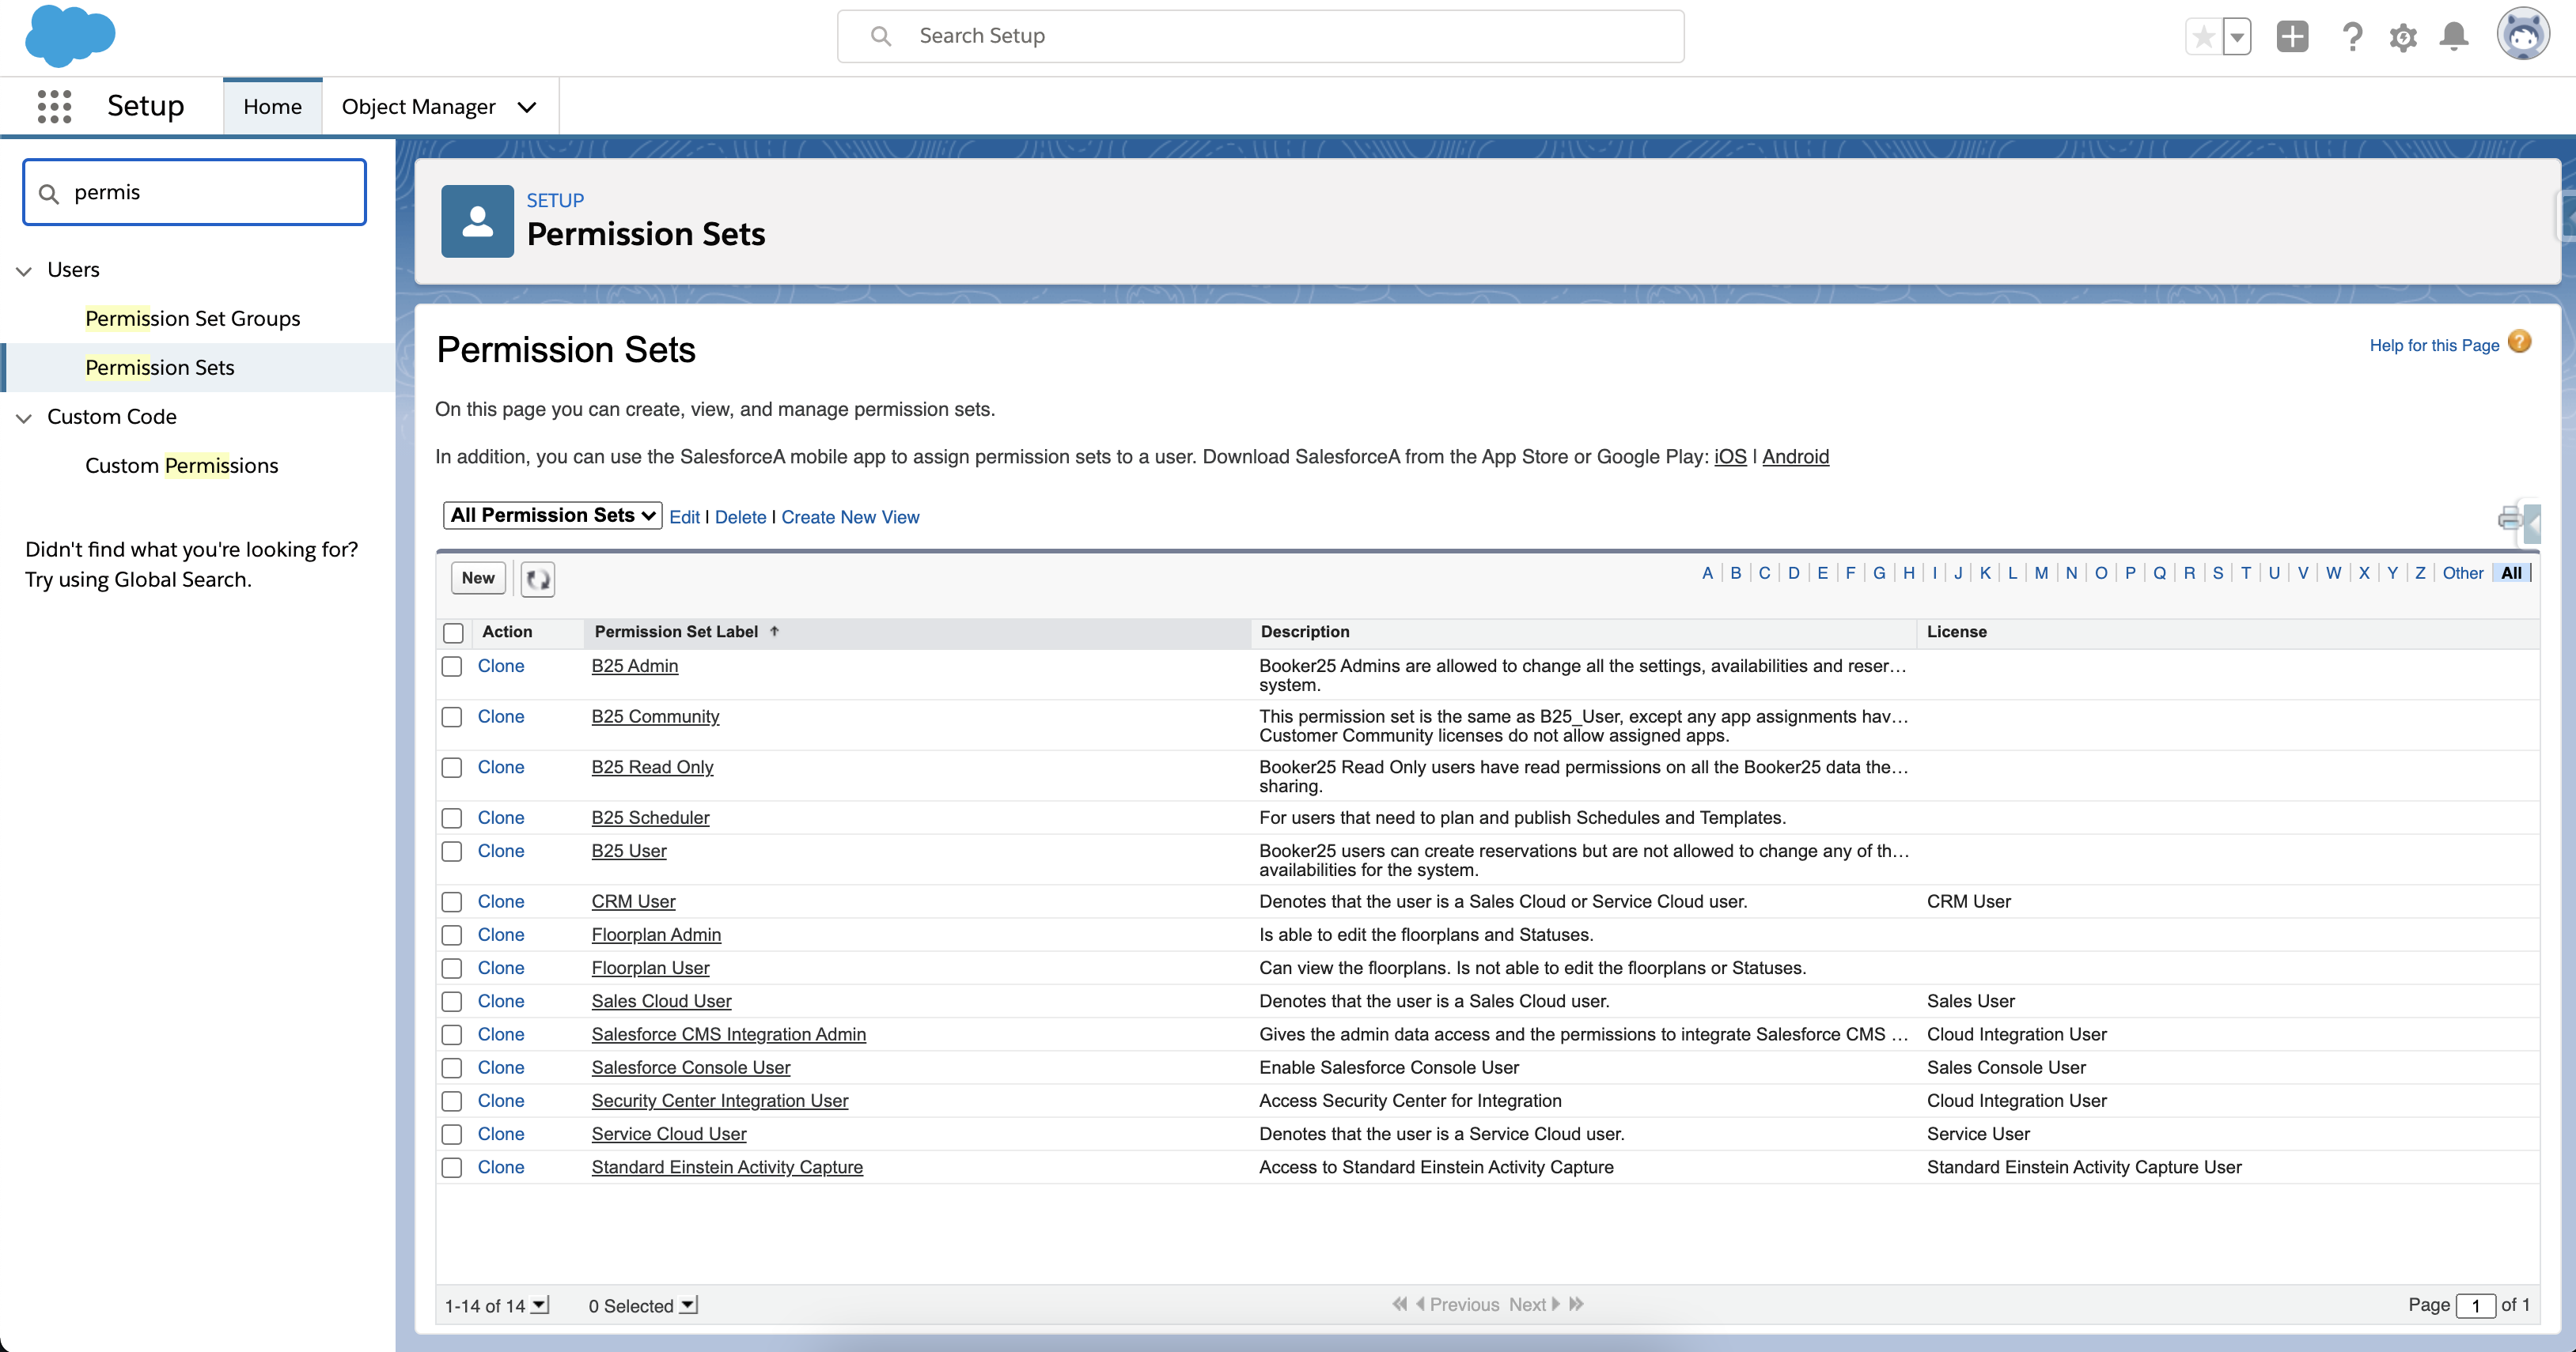2576x1352 pixels.
Task: Select the Home tab
Action: (x=271, y=106)
